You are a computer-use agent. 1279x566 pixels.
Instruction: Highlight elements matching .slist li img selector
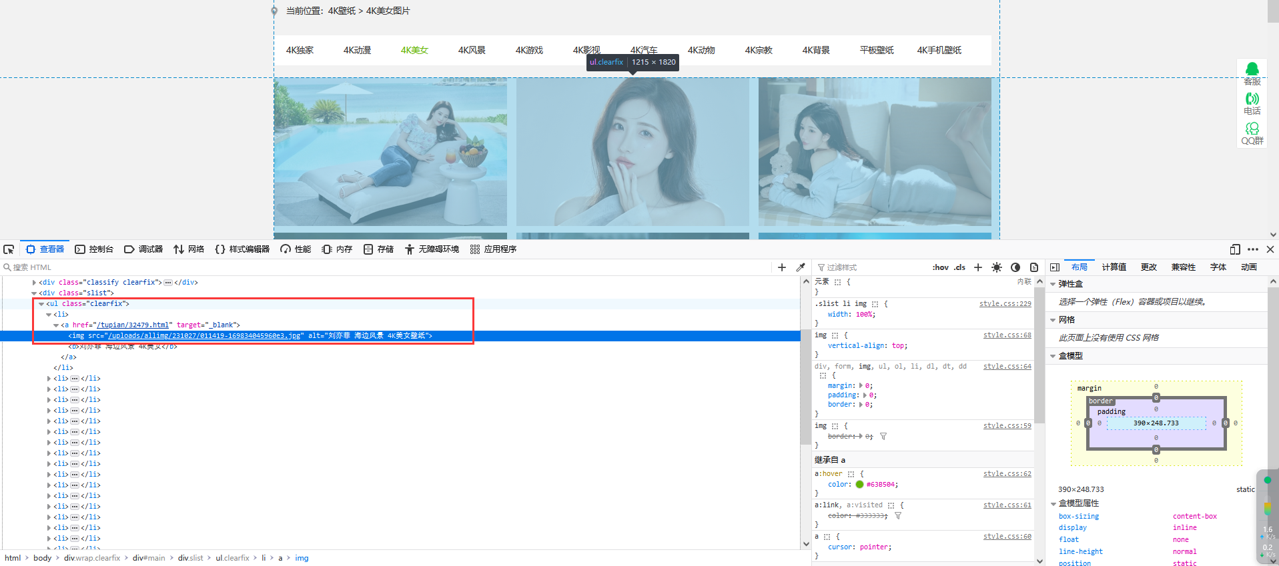pos(875,304)
